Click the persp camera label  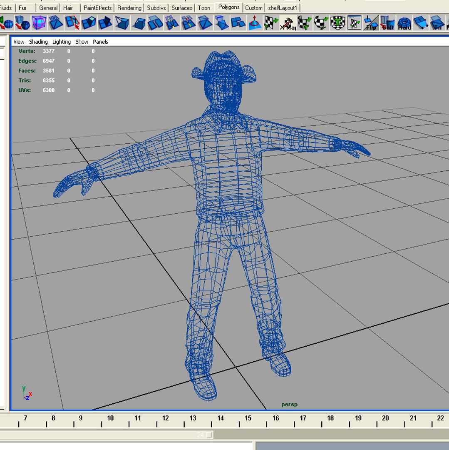[x=289, y=404]
